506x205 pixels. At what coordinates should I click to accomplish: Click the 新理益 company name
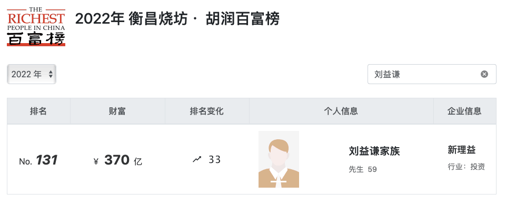(461, 150)
